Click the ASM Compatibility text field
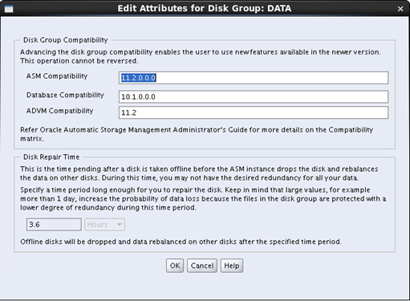Screen dimensions: 410x301 pos(254,78)
